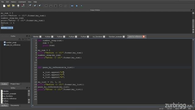Switch to the no_functions tab

pyautogui.click(x=97, y=37)
